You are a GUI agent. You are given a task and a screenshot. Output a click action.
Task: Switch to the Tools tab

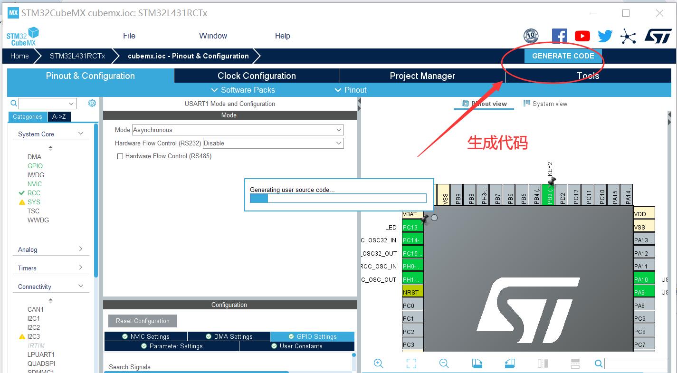[x=588, y=76]
